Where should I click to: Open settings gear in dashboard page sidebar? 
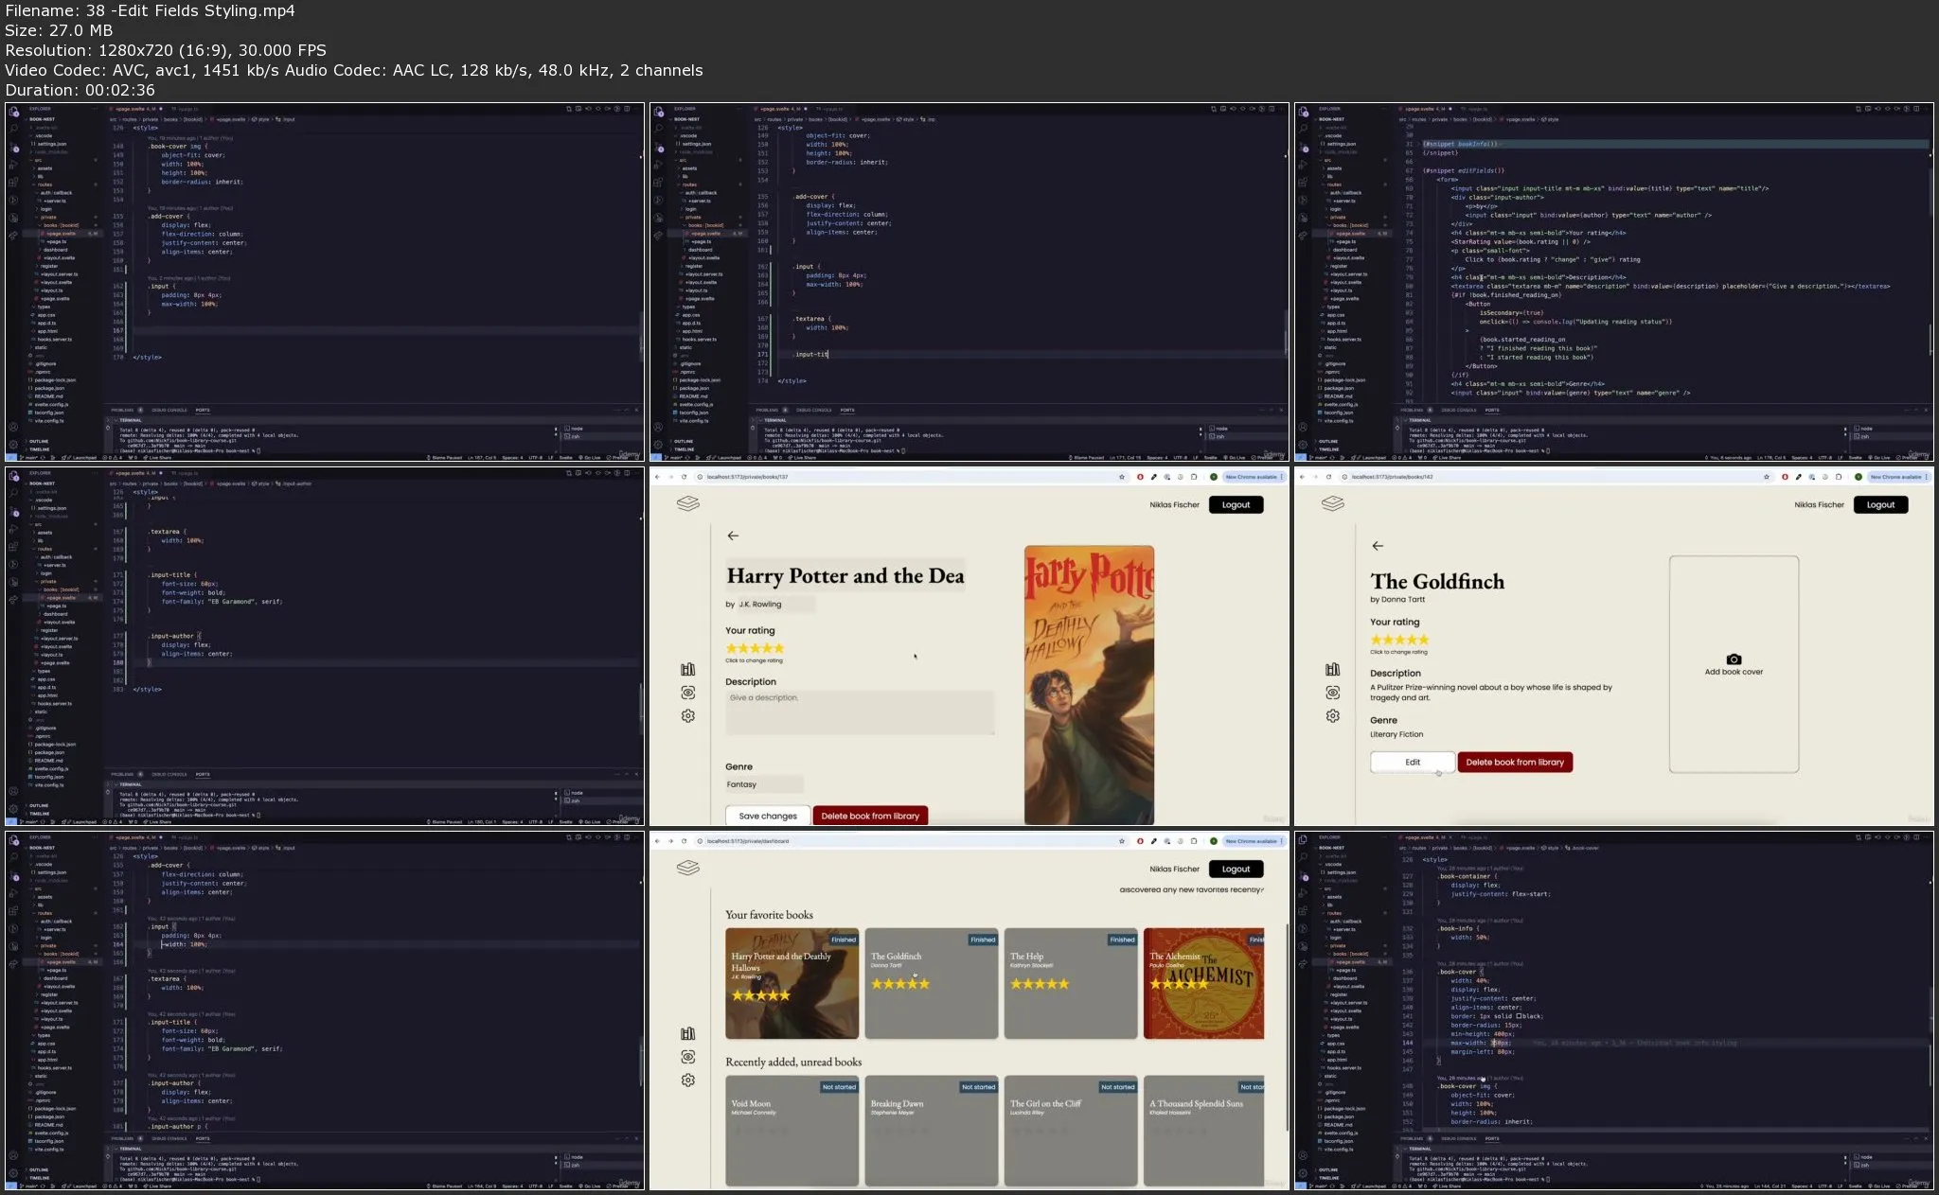(688, 1081)
